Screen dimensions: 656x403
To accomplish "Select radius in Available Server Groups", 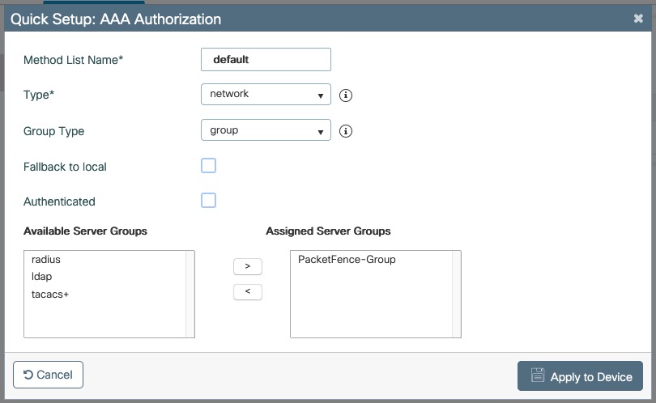I will 46,260.
